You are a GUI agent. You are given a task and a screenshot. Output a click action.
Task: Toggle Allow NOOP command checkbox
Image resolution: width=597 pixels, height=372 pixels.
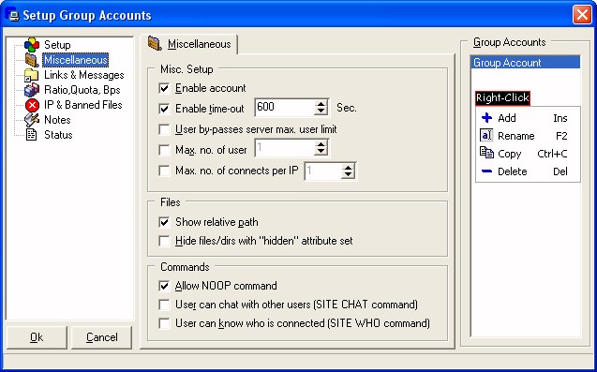pos(164,286)
